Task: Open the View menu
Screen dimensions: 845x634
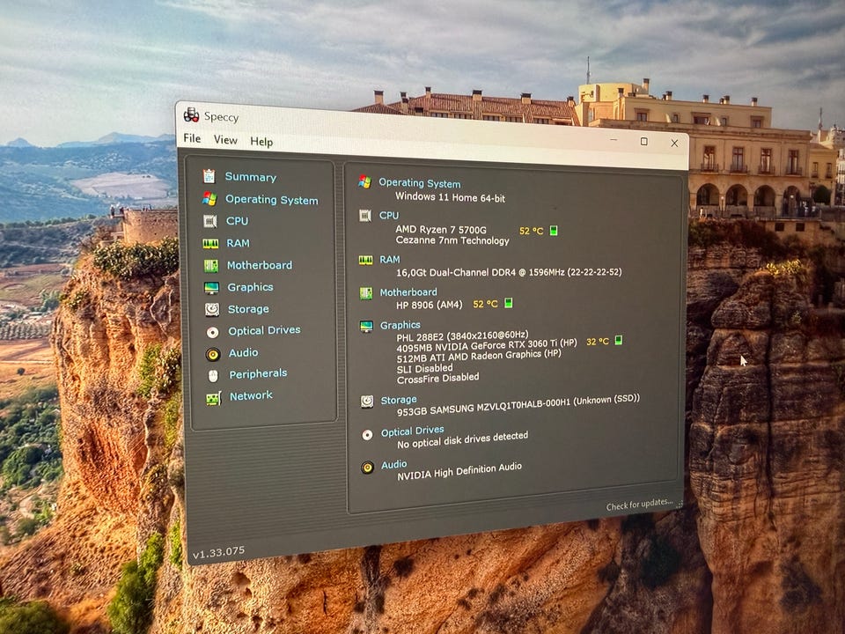Action: 225,140
